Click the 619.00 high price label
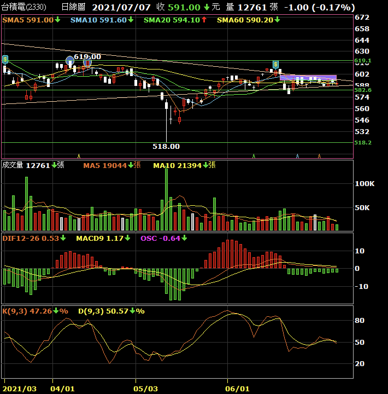Screen dimensions: 388x394 pos(87,56)
